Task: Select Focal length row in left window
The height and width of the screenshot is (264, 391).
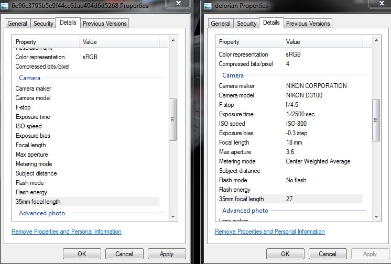Action: point(87,145)
